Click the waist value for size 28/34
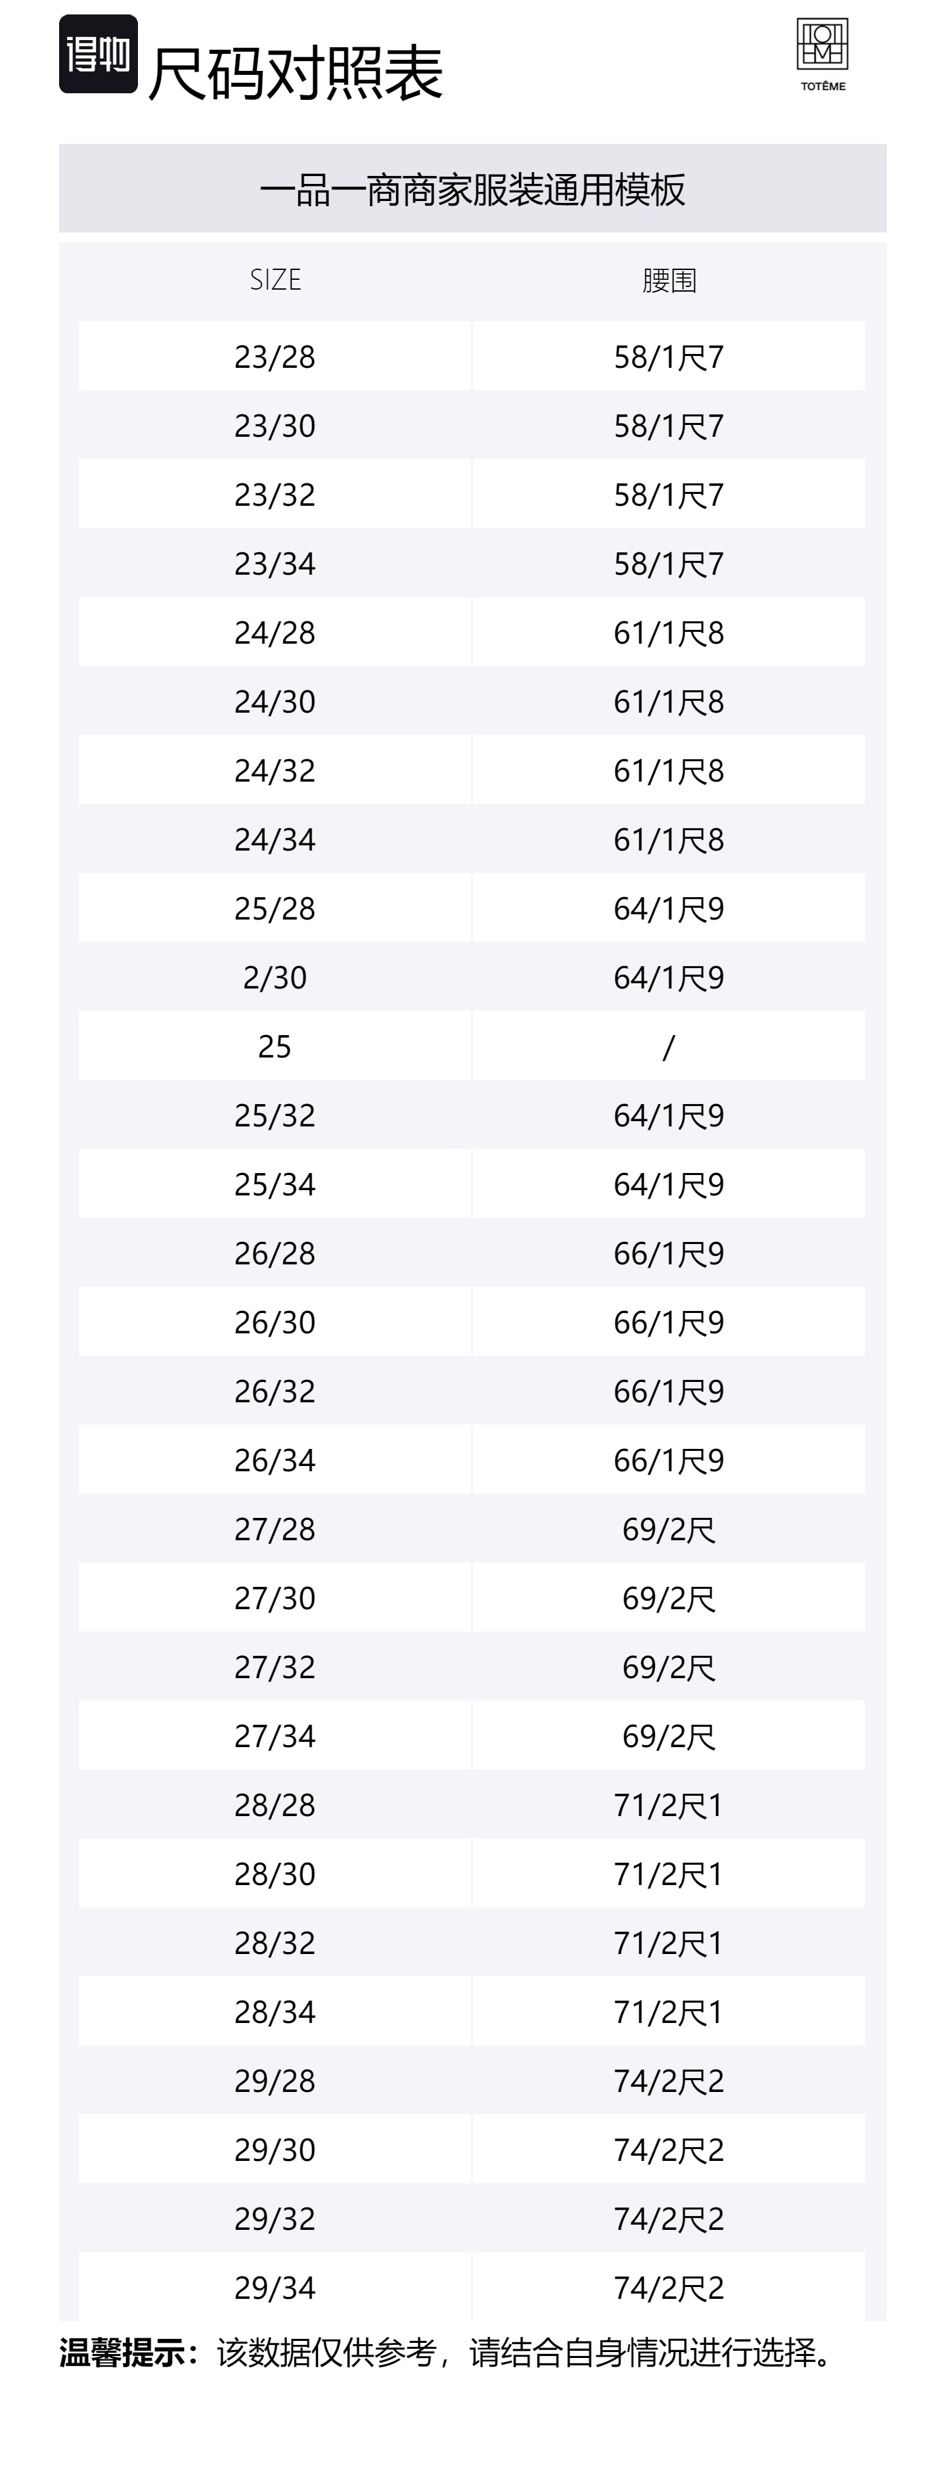This screenshot has width=946, height=2467. (x=668, y=2012)
